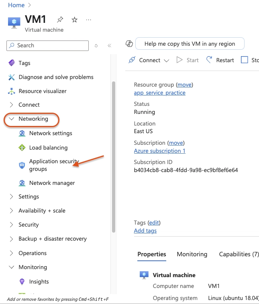Click the VM1 computer name value
This screenshot has width=259, height=304.
pos(214,286)
